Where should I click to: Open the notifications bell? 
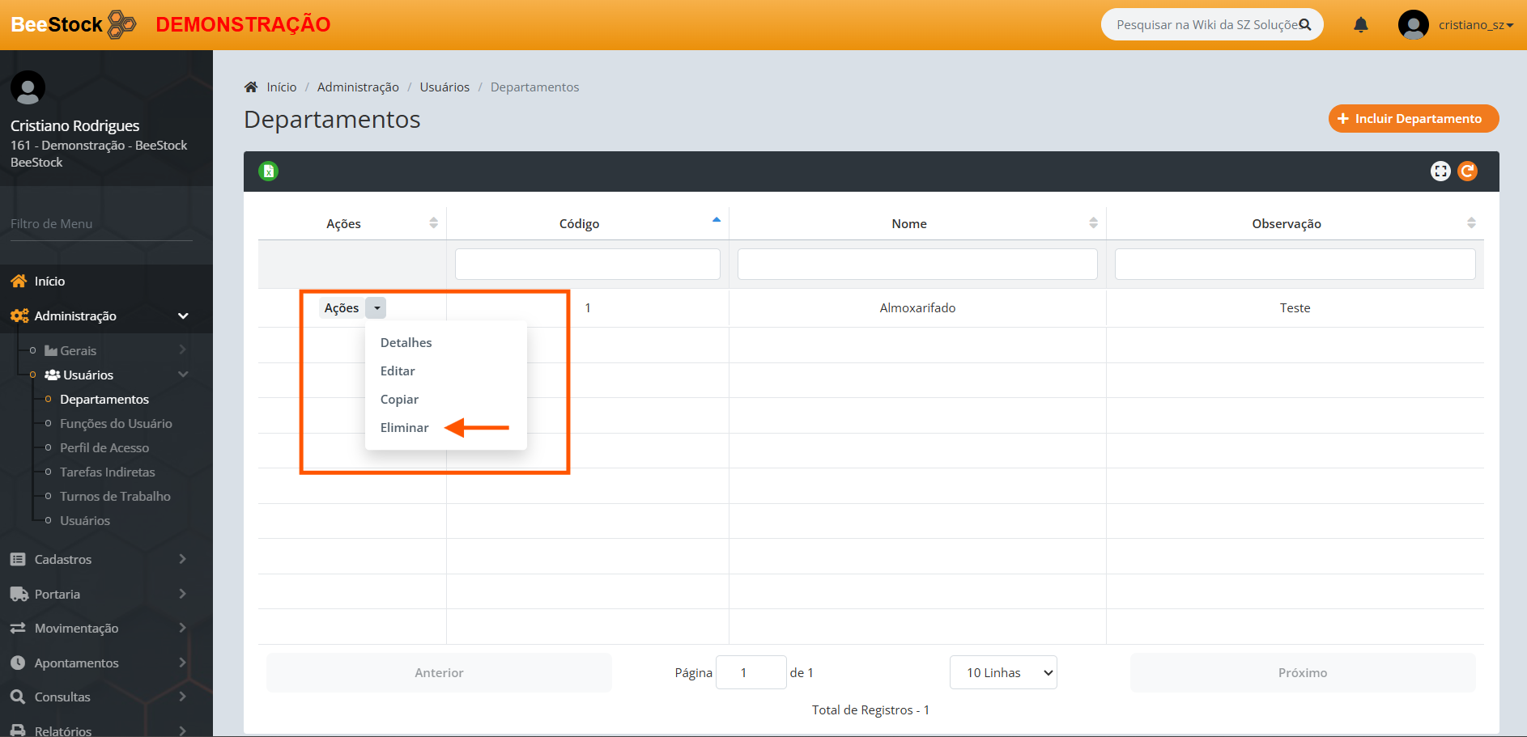coord(1361,25)
